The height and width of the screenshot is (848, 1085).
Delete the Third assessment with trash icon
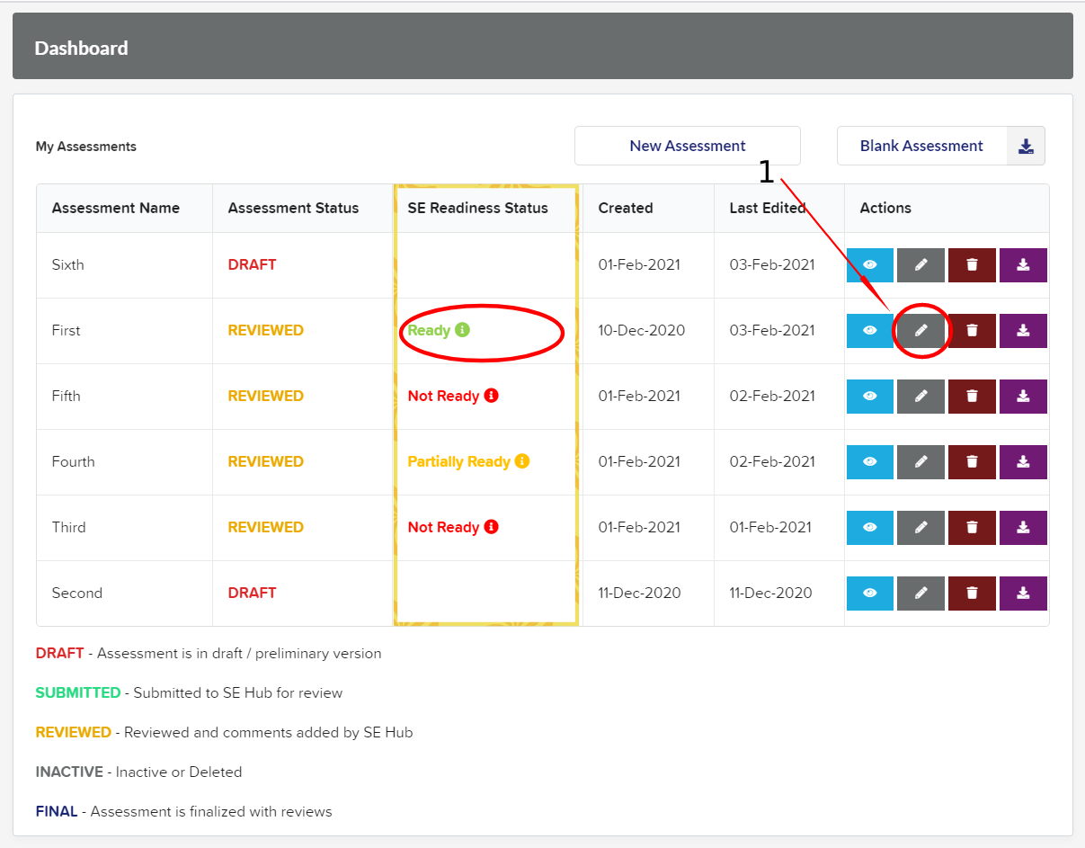click(x=972, y=528)
